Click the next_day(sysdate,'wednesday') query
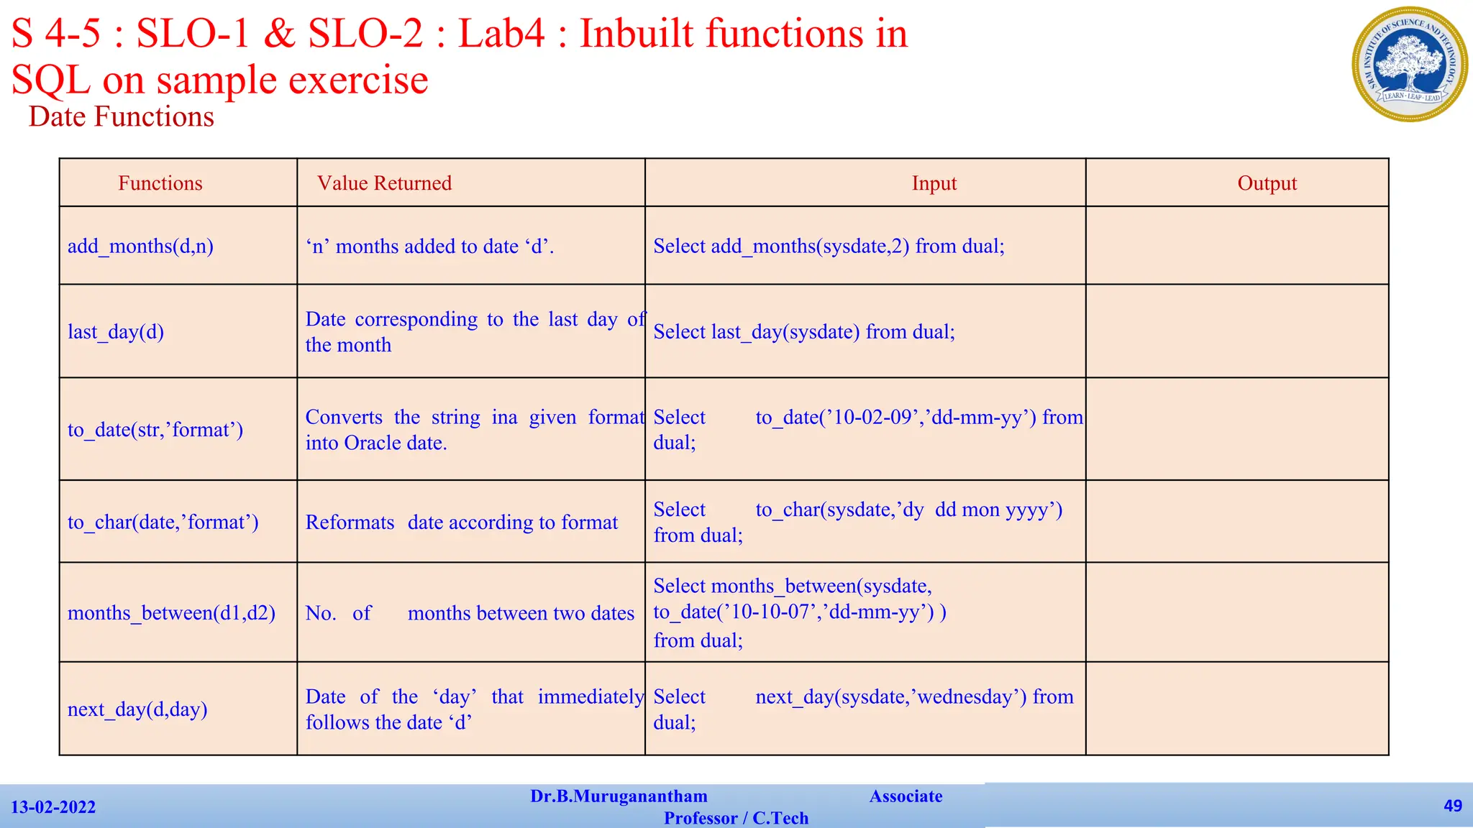 [863, 709]
